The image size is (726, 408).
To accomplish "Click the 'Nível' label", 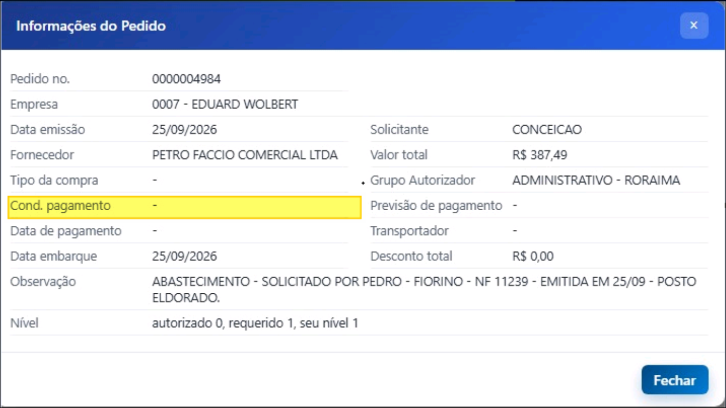I will (x=24, y=323).
